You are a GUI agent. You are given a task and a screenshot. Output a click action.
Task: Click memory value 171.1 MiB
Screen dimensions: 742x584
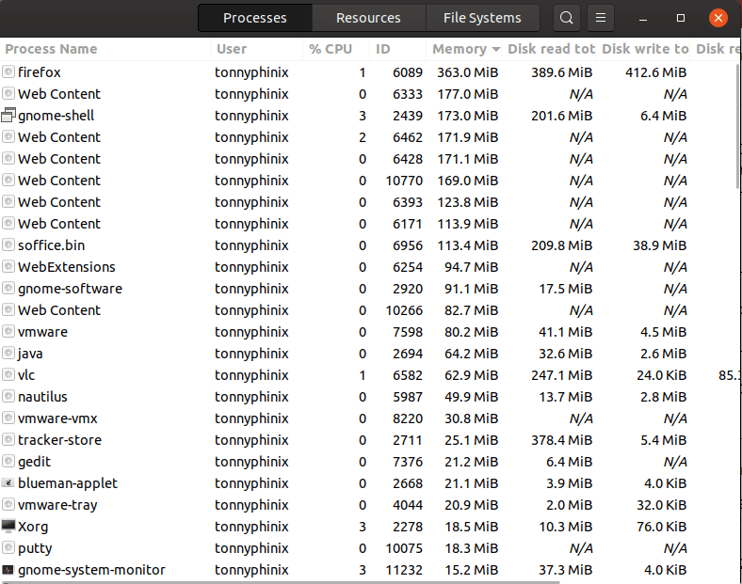[x=468, y=159]
